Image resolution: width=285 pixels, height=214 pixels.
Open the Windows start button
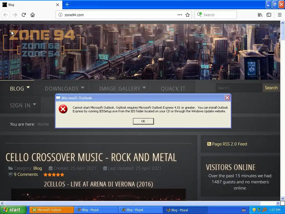point(13,210)
